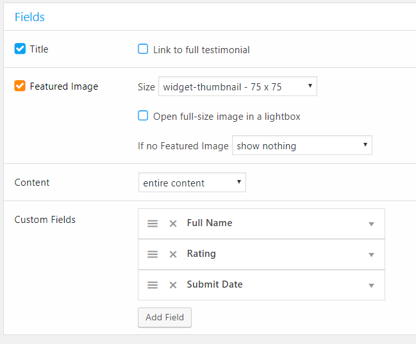The height and width of the screenshot is (344, 416).
Task: Open the If no Featured Image dropdown
Action: pos(302,145)
